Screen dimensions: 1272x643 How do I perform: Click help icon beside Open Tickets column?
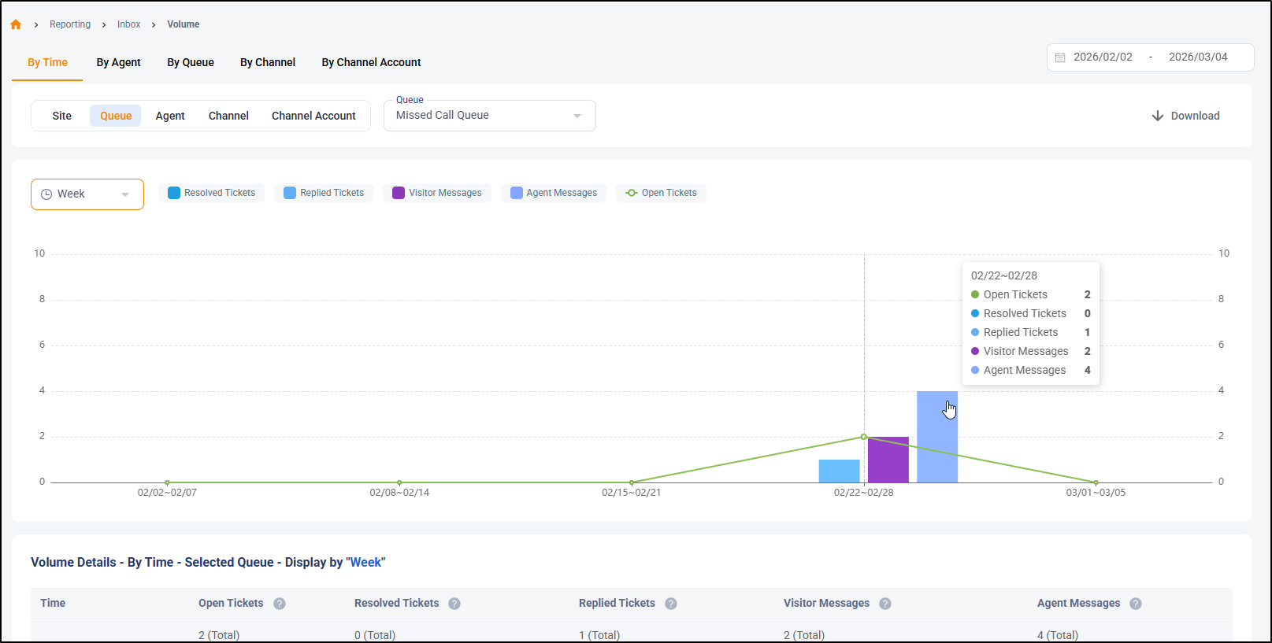point(280,604)
